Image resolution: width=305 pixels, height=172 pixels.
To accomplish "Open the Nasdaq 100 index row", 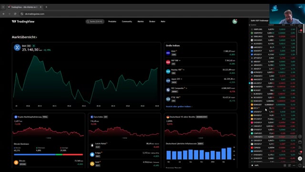I will point(201,71).
